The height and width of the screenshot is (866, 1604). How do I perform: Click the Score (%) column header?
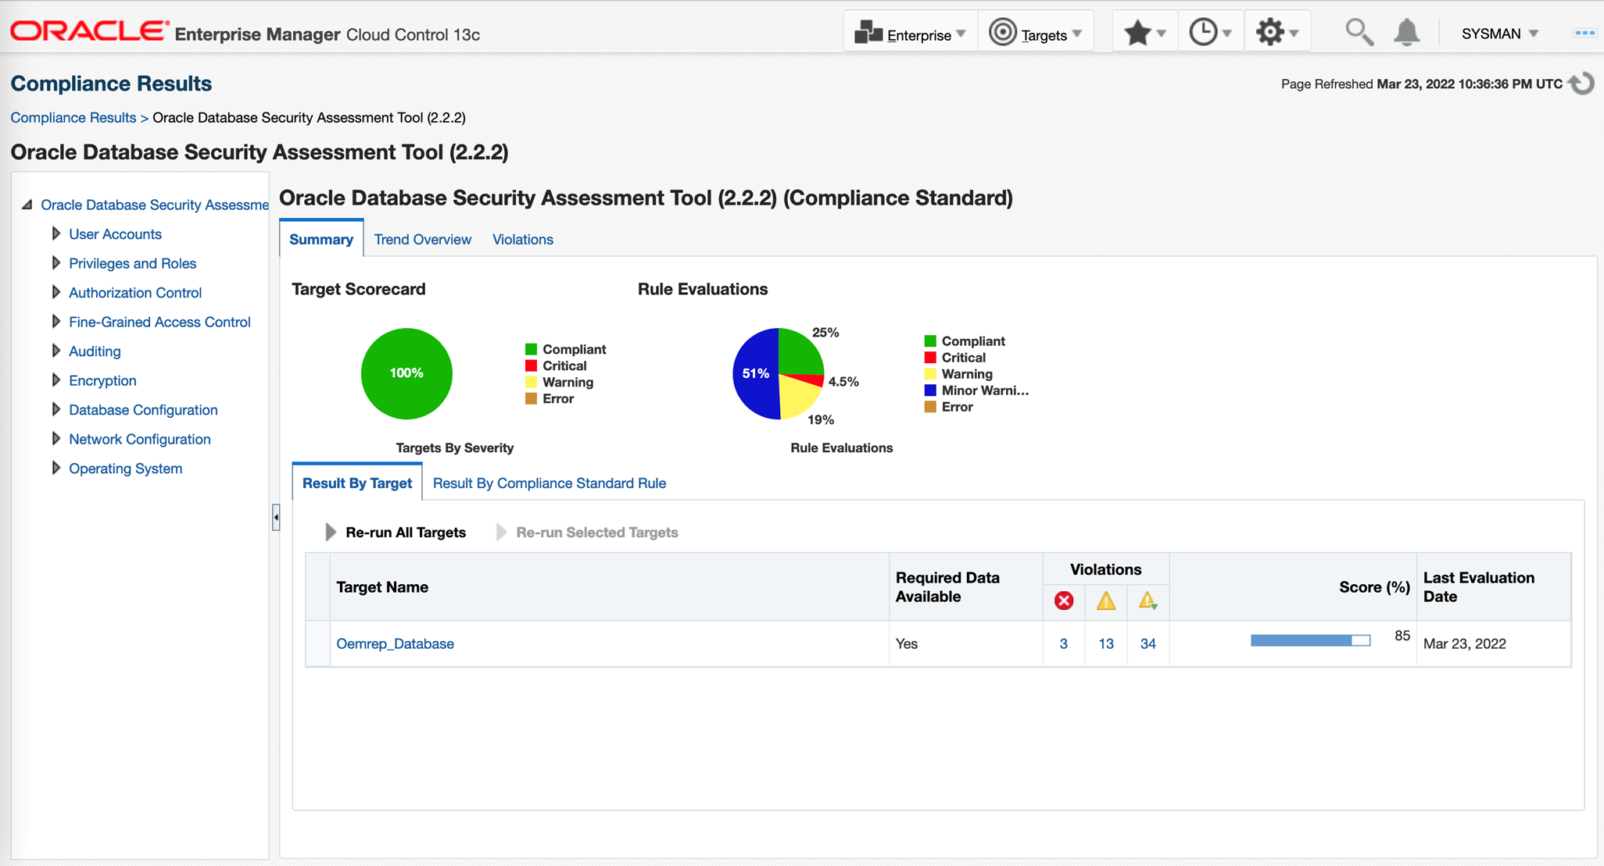1293,587
